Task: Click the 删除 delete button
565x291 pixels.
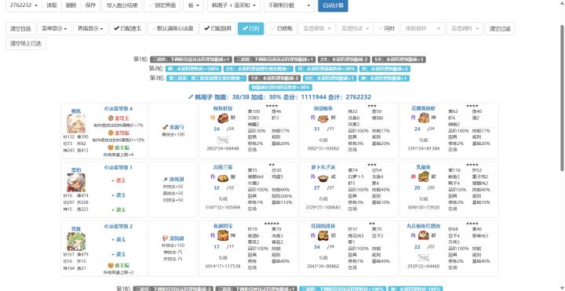Action: tap(71, 5)
